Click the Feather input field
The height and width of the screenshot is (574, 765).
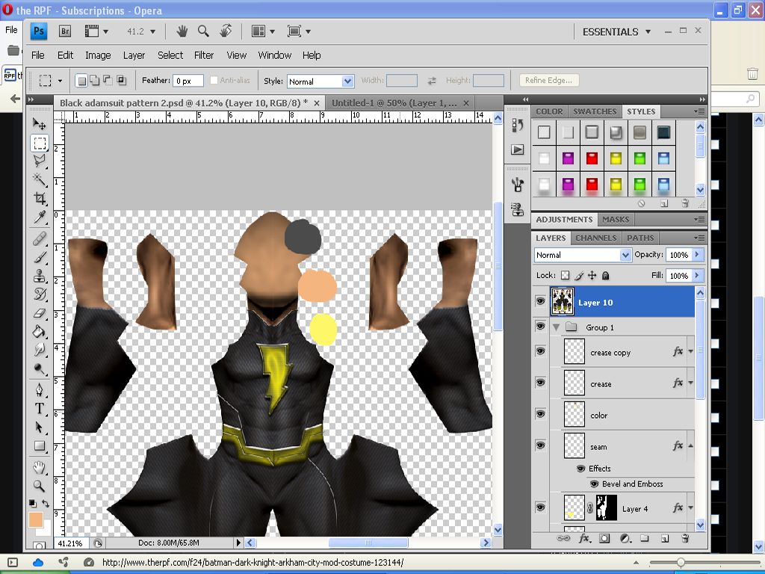pyautogui.click(x=188, y=81)
